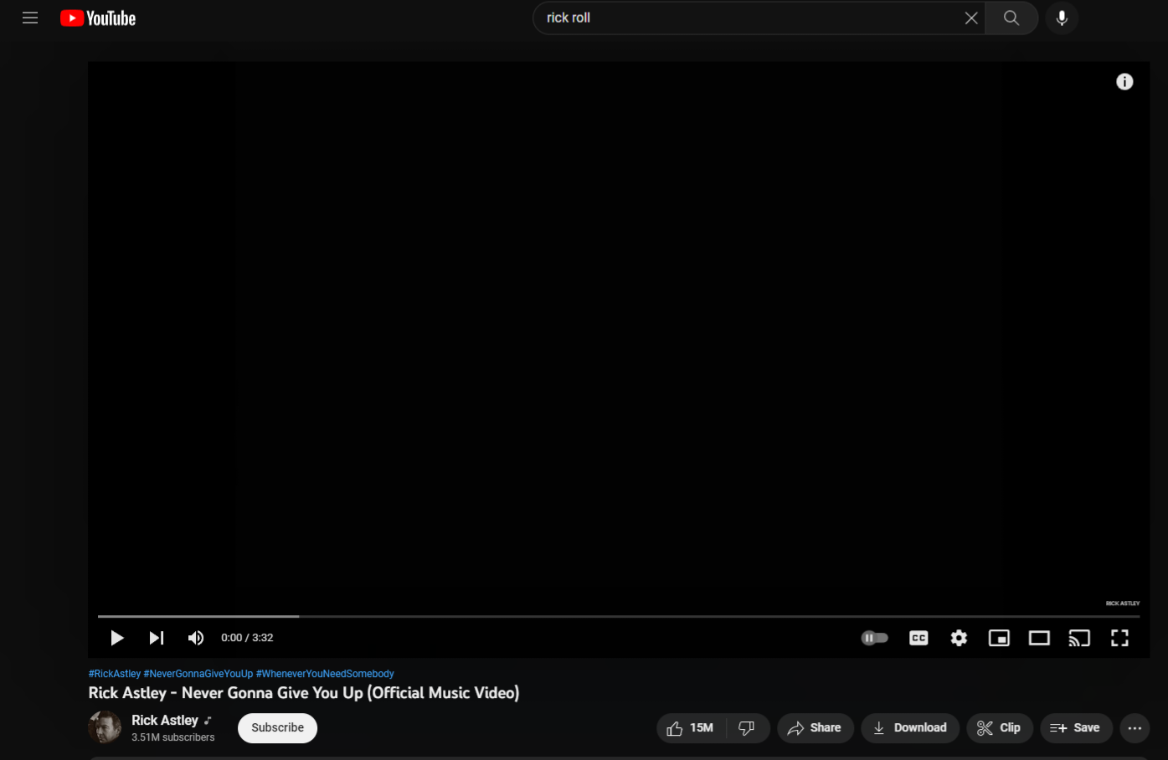This screenshot has height=760, width=1168.
Task: Switch to theater mode
Action: (x=1039, y=638)
